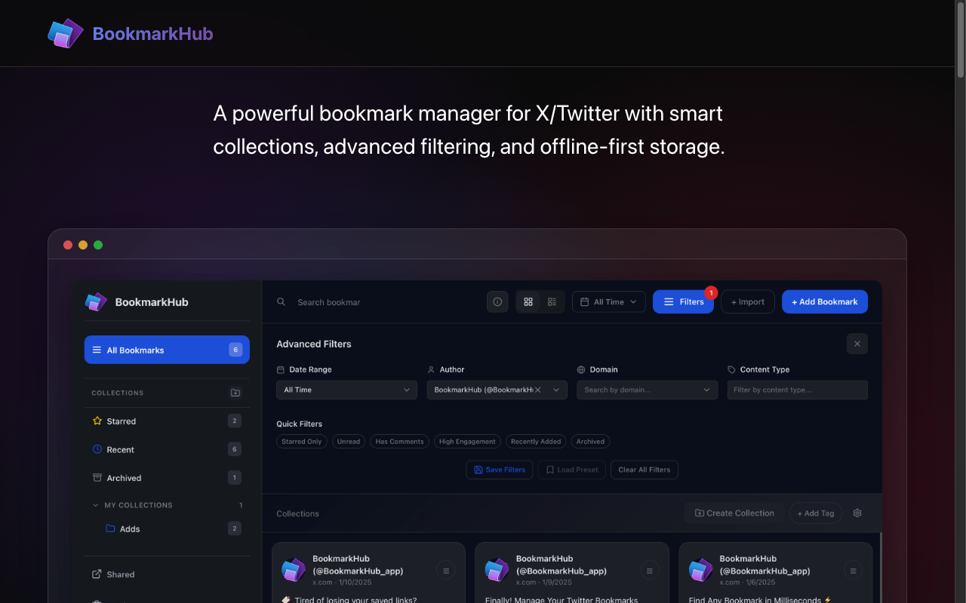Click the green dot on the mock window

[98, 245]
